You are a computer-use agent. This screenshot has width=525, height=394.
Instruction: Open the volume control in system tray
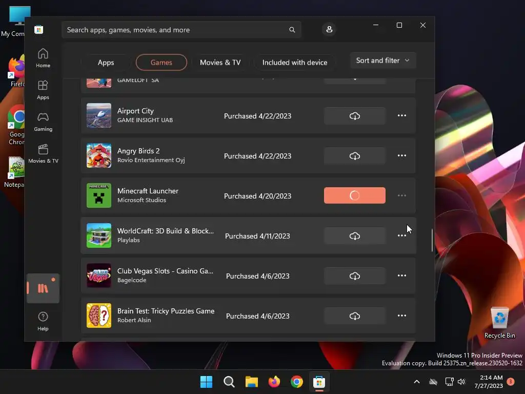(x=461, y=382)
